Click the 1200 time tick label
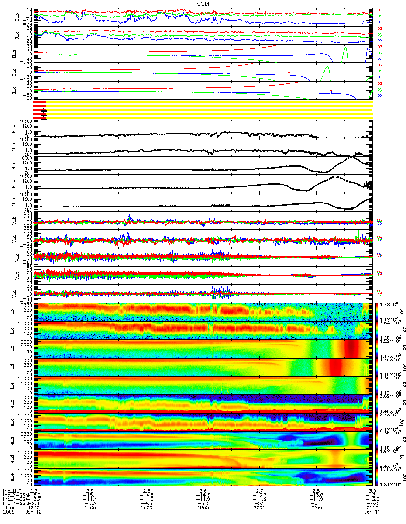 (x=34, y=507)
